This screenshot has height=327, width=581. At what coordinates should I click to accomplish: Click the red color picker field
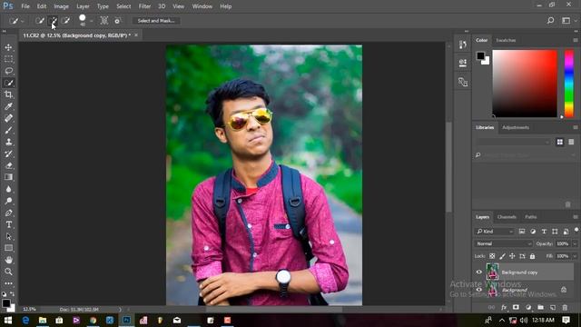pos(525,84)
